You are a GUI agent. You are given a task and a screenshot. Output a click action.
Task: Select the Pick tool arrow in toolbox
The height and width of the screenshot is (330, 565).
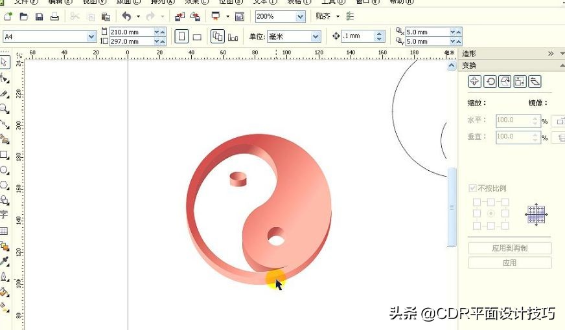[x=4, y=62]
